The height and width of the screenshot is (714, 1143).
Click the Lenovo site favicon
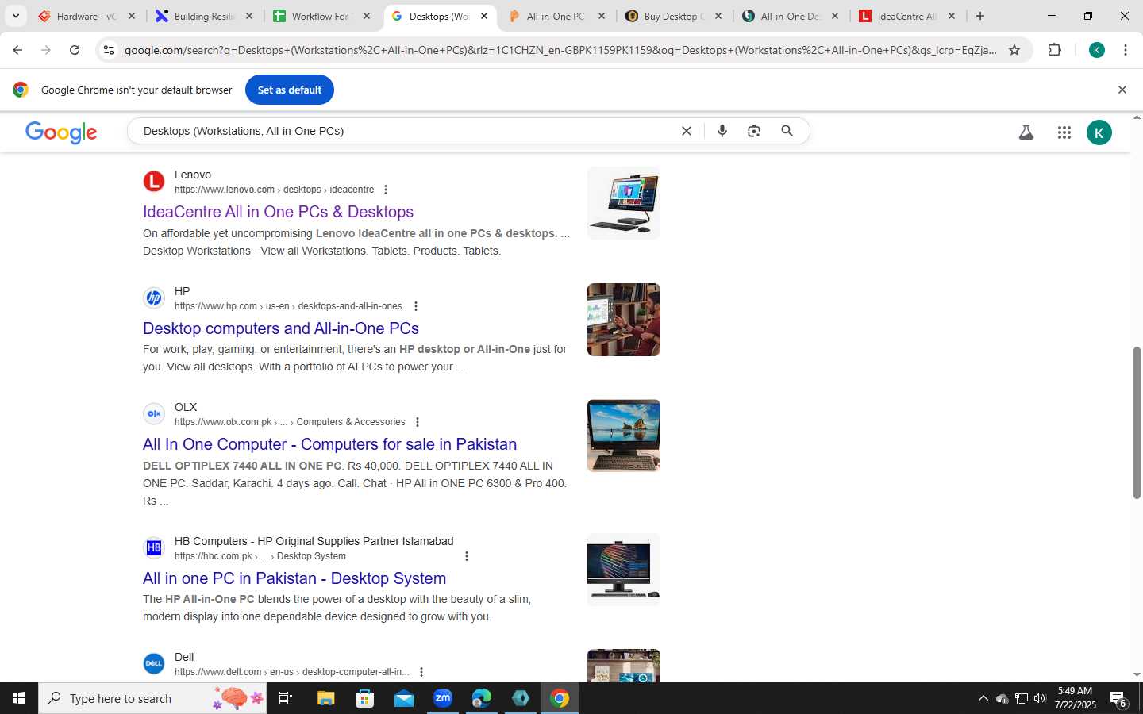pyautogui.click(x=154, y=182)
